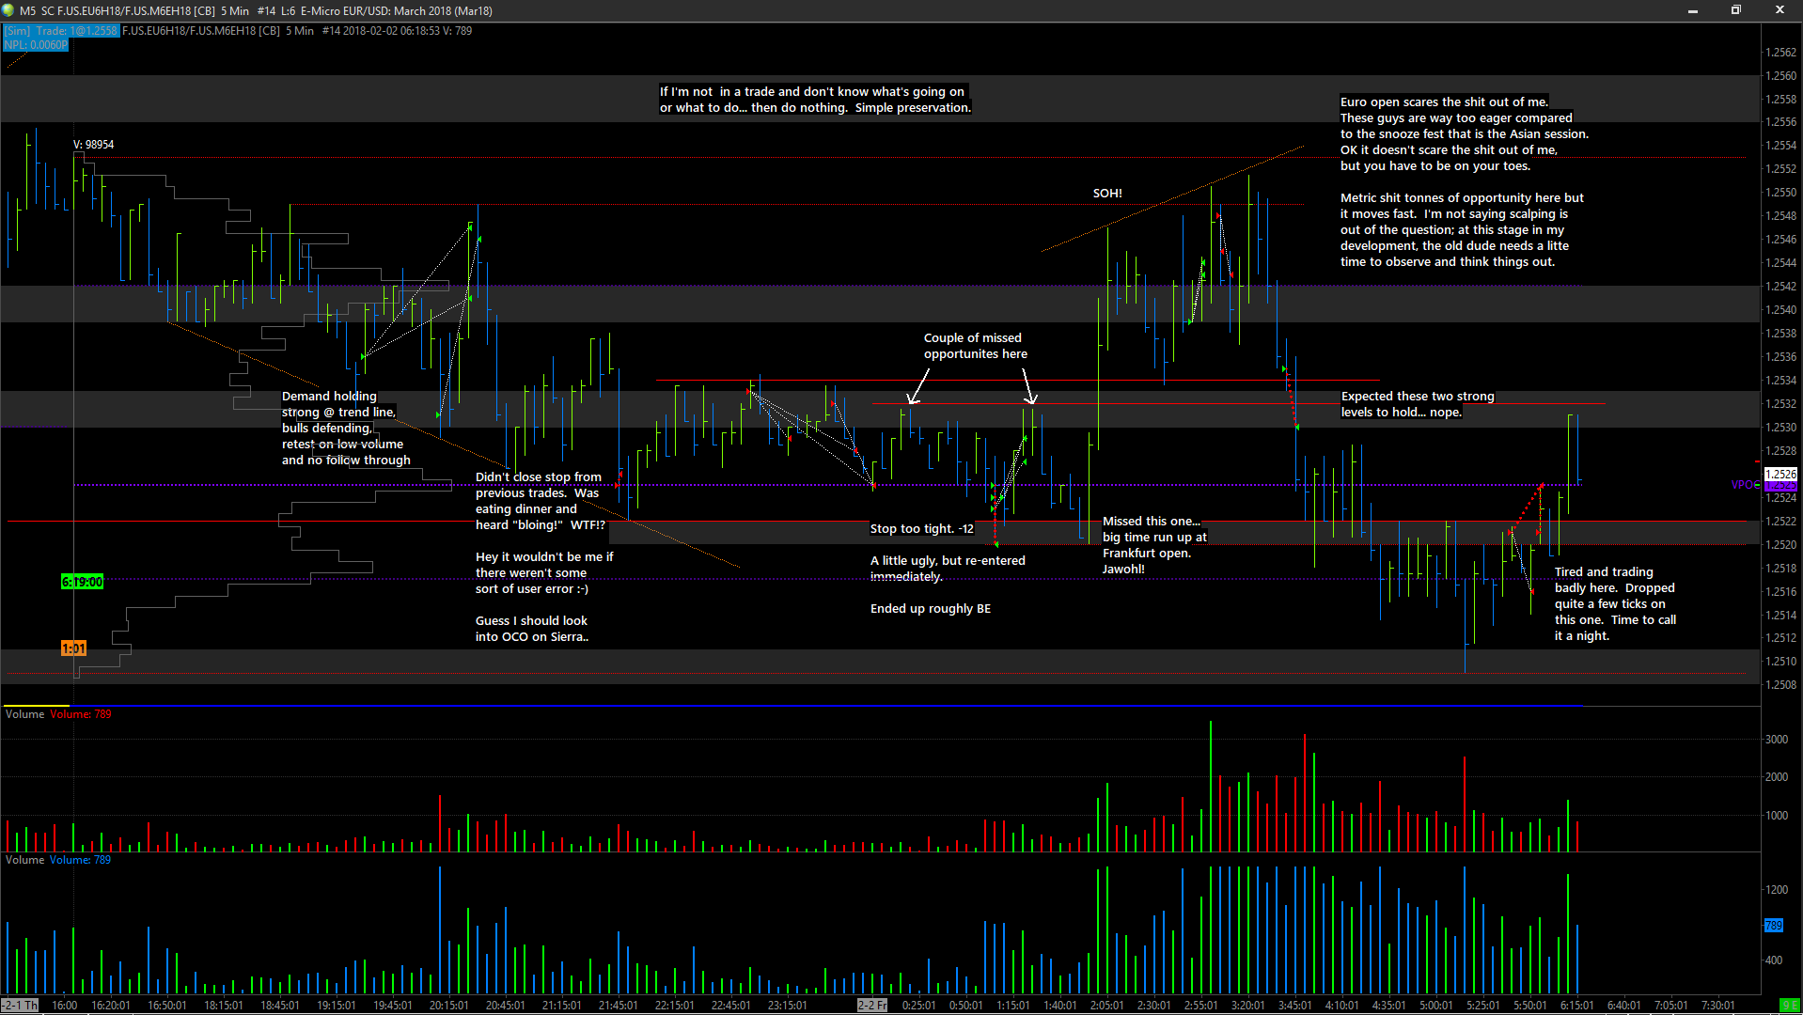Click the blue '789' volume value box
1803x1015 pixels.
[x=1773, y=926]
